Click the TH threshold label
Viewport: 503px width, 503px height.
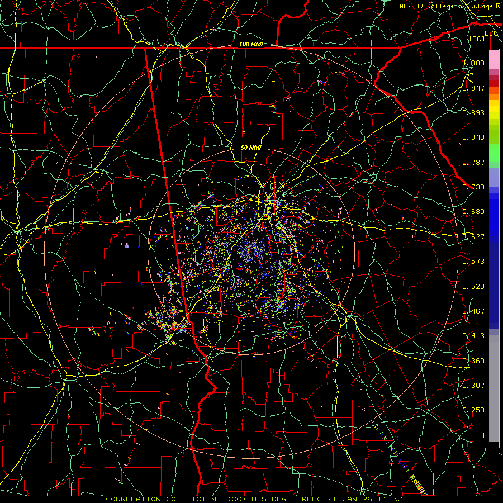(480, 435)
